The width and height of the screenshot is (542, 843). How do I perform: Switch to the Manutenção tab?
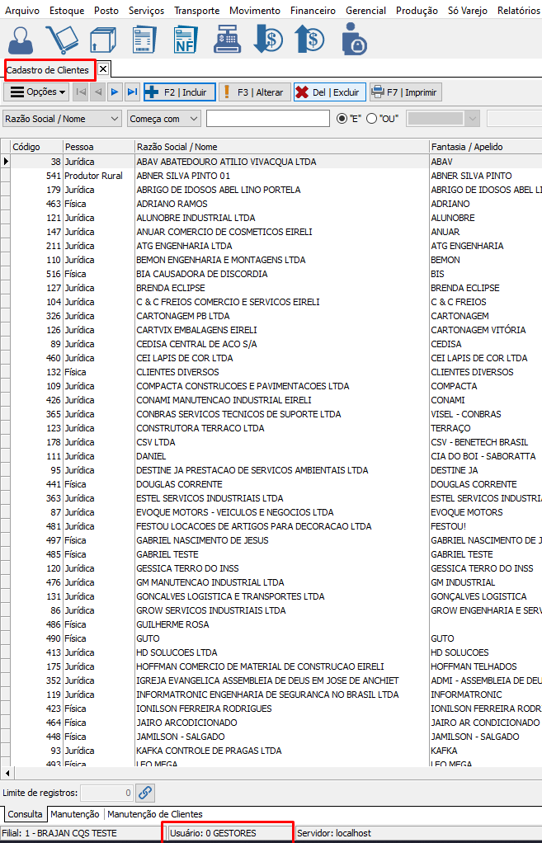[x=74, y=814]
